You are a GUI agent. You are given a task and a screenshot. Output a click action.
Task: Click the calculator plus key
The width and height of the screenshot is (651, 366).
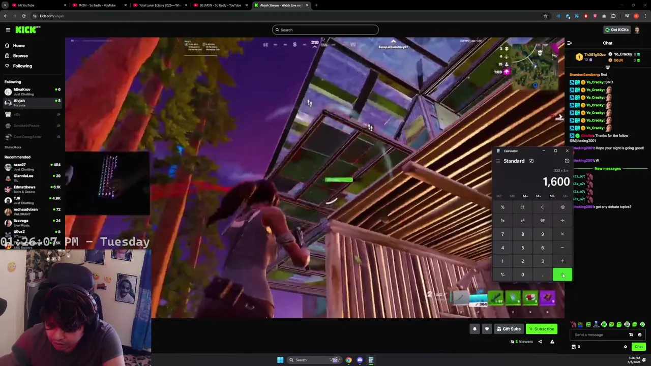(562, 261)
